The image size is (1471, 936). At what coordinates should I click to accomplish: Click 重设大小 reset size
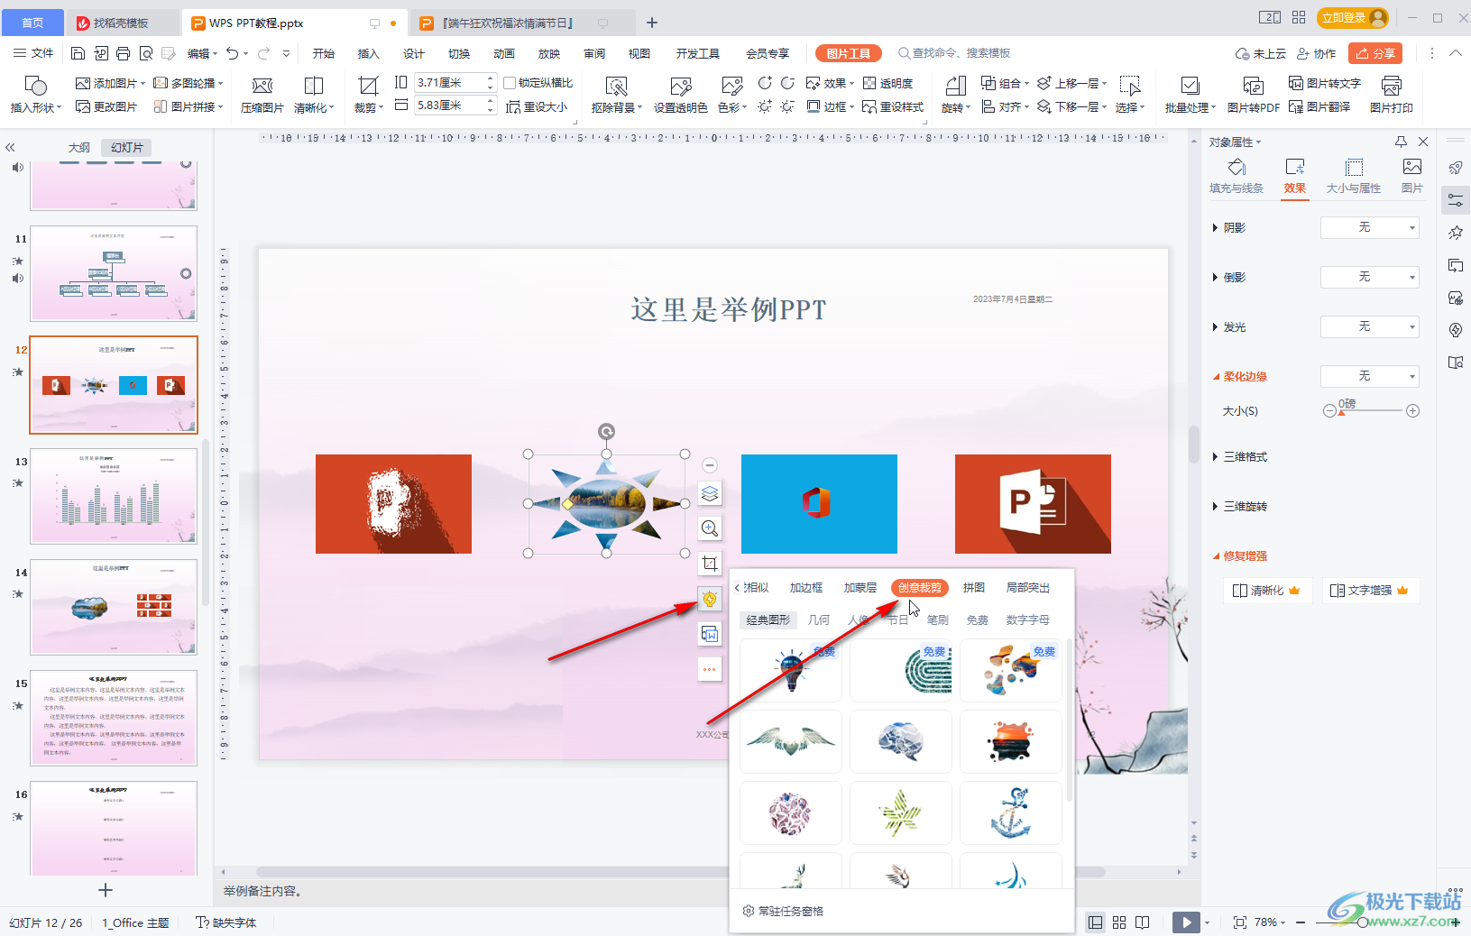coord(537,106)
